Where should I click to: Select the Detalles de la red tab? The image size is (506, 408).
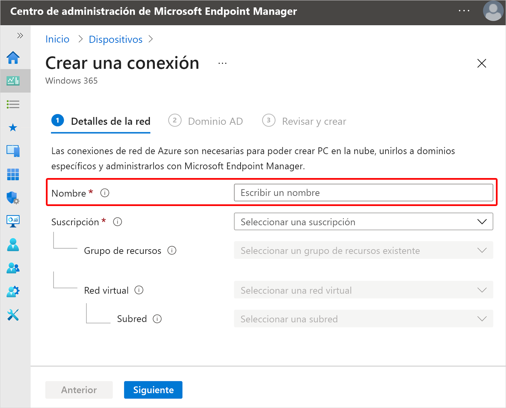[101, 121]
